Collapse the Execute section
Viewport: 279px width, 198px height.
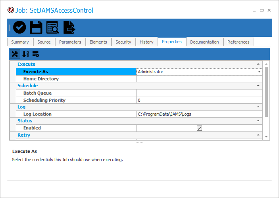[258, 64]
